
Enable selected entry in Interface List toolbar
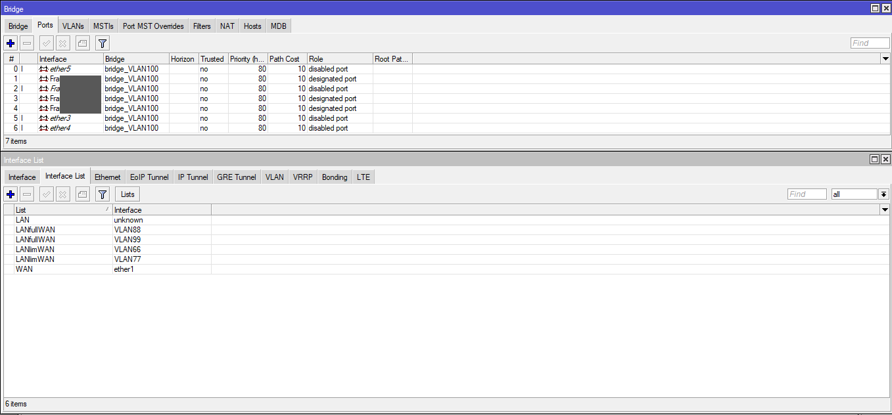(46, 194)
